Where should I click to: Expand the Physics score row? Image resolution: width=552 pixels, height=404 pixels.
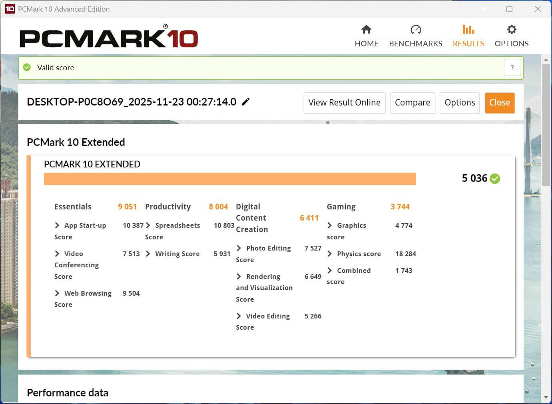[330, 254]
